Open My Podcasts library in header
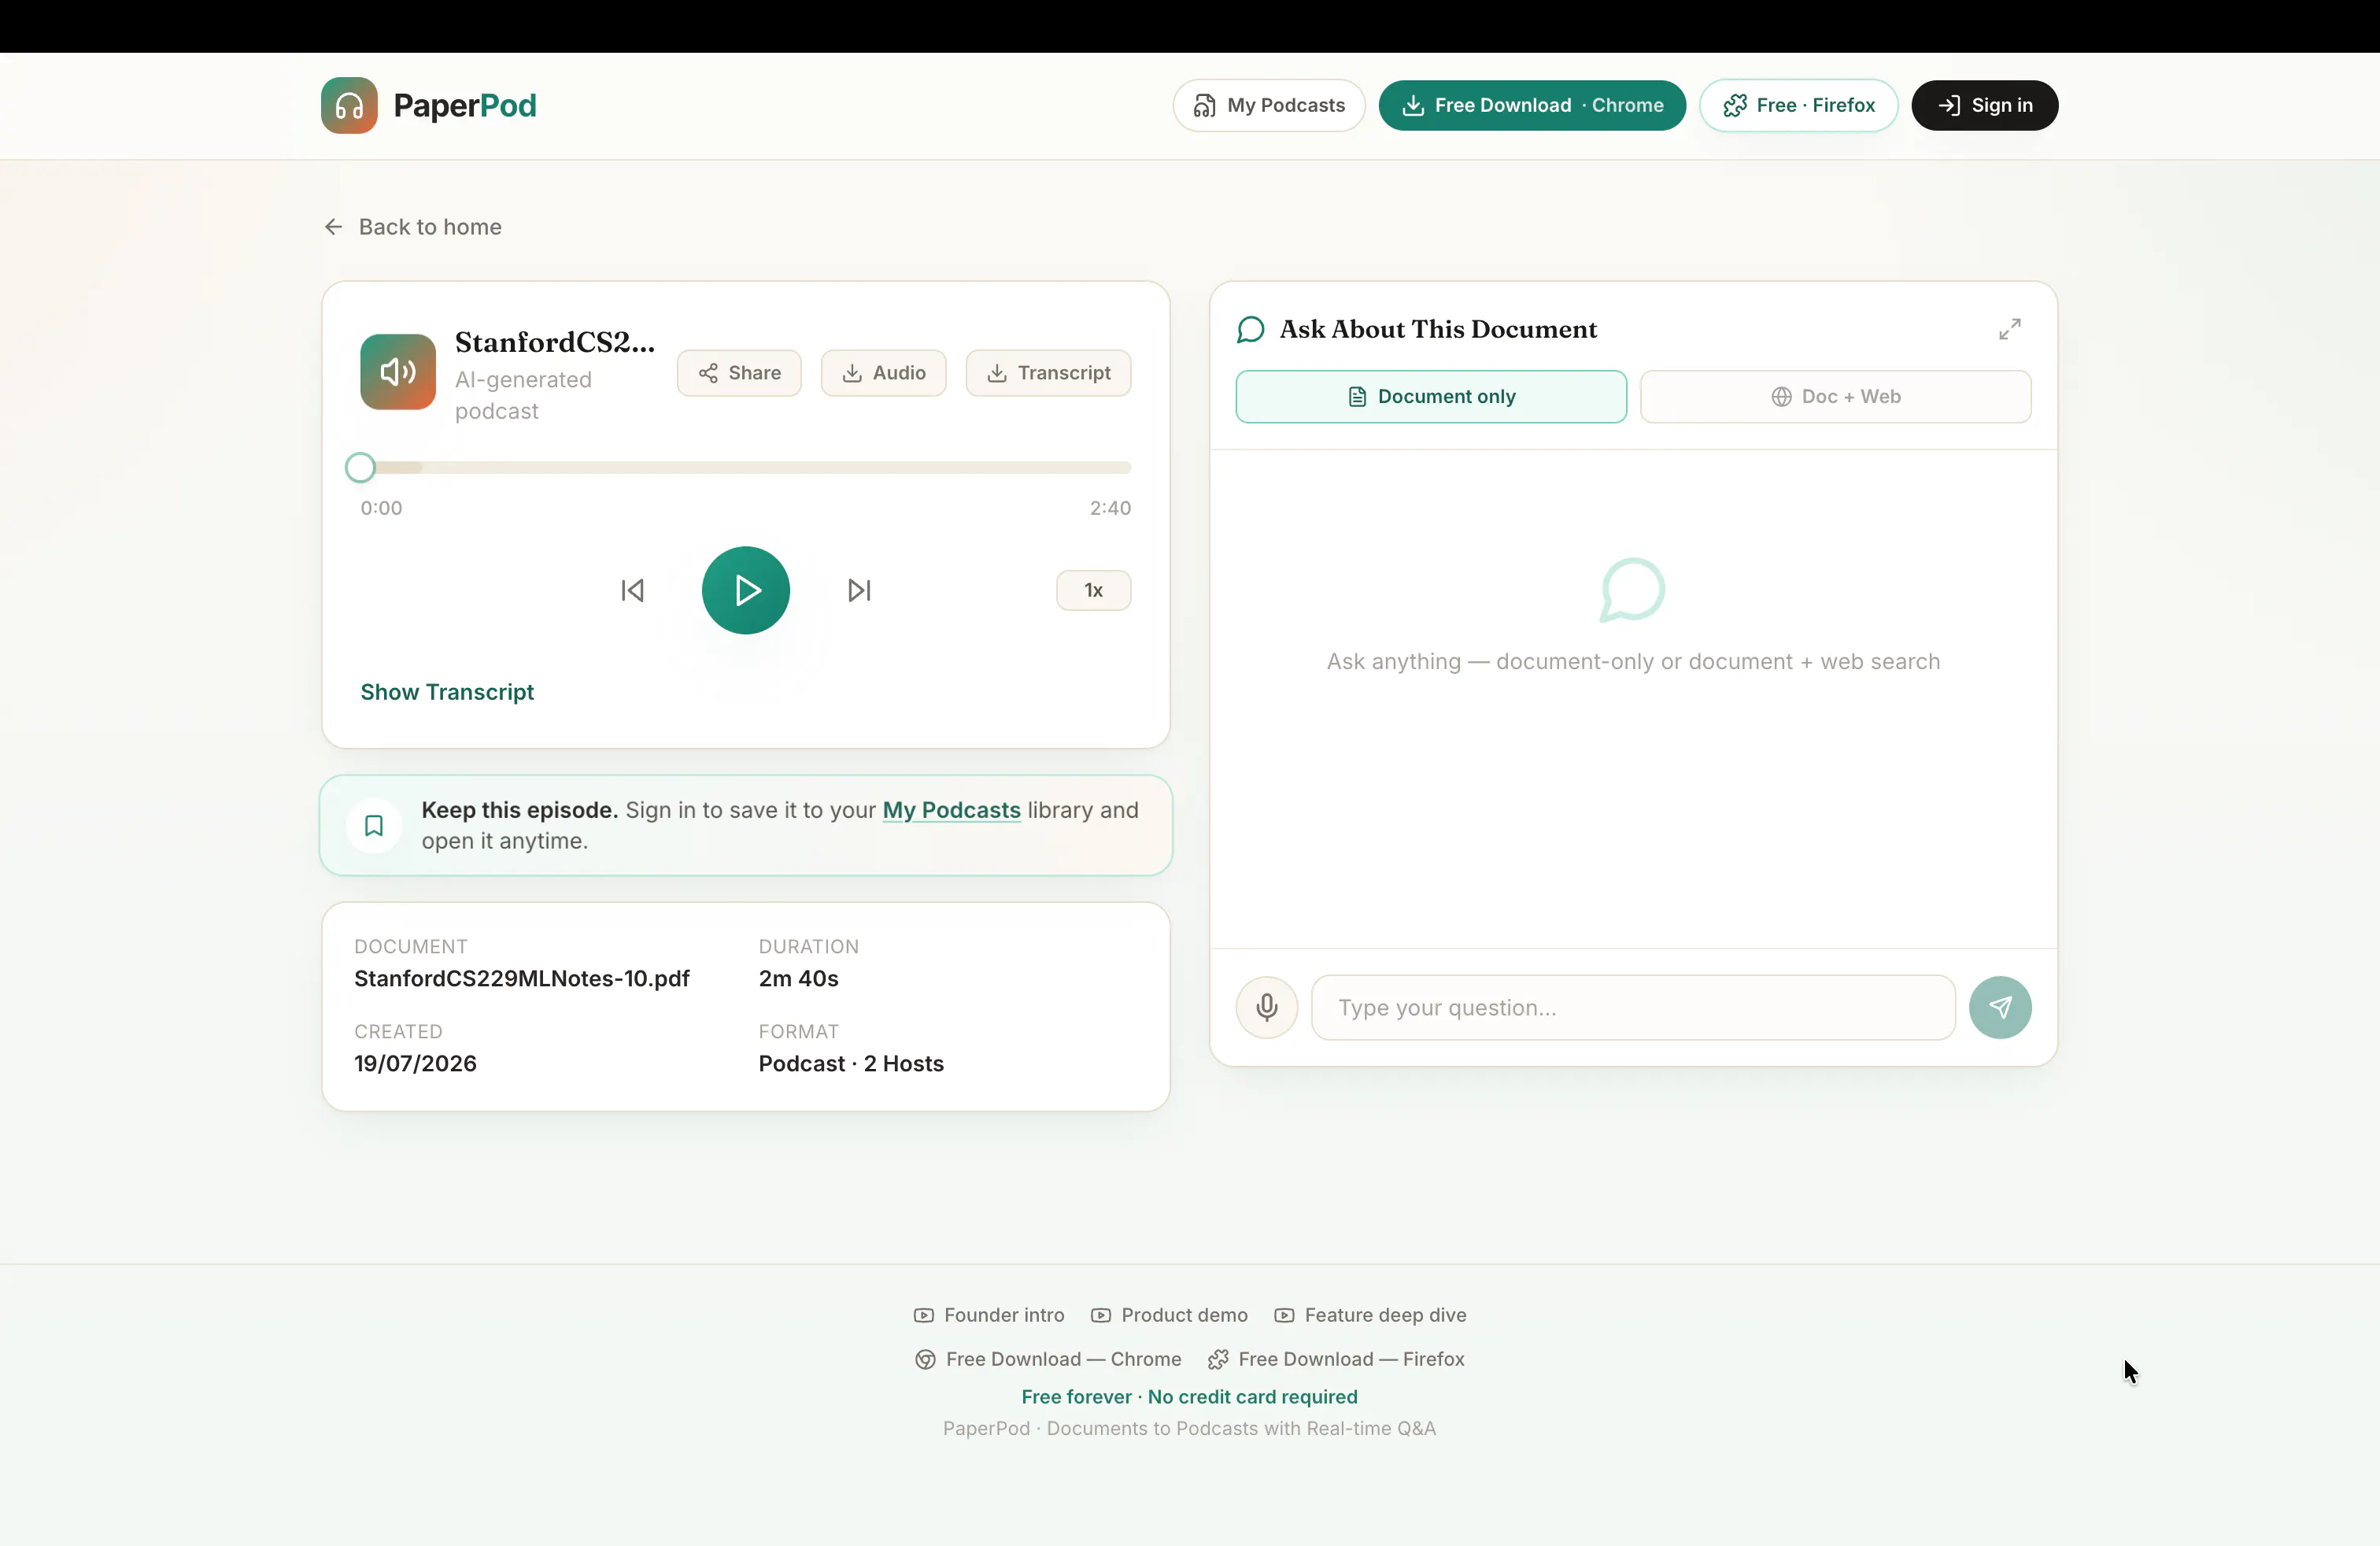The width and height of the screenshot is (2380, 1546). (1269, 105)
